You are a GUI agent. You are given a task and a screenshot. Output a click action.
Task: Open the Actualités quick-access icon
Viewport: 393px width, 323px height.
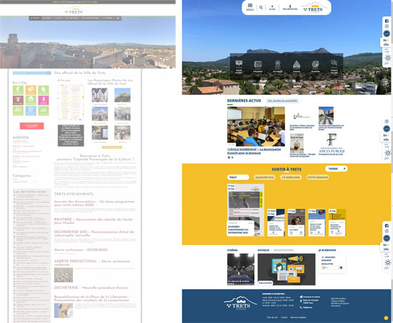point(258,66)
